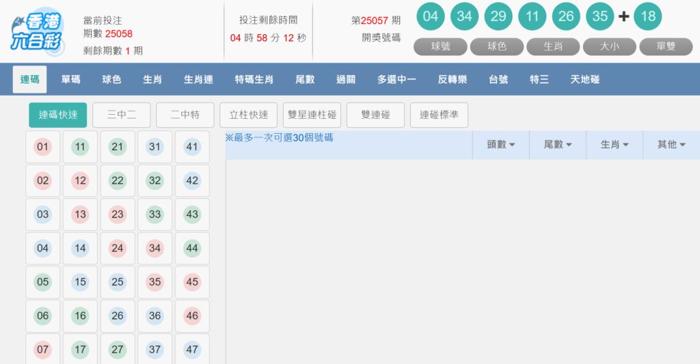Pick number ball 37
This screenshot has width=700, height=364.
[x=155, y=349]
